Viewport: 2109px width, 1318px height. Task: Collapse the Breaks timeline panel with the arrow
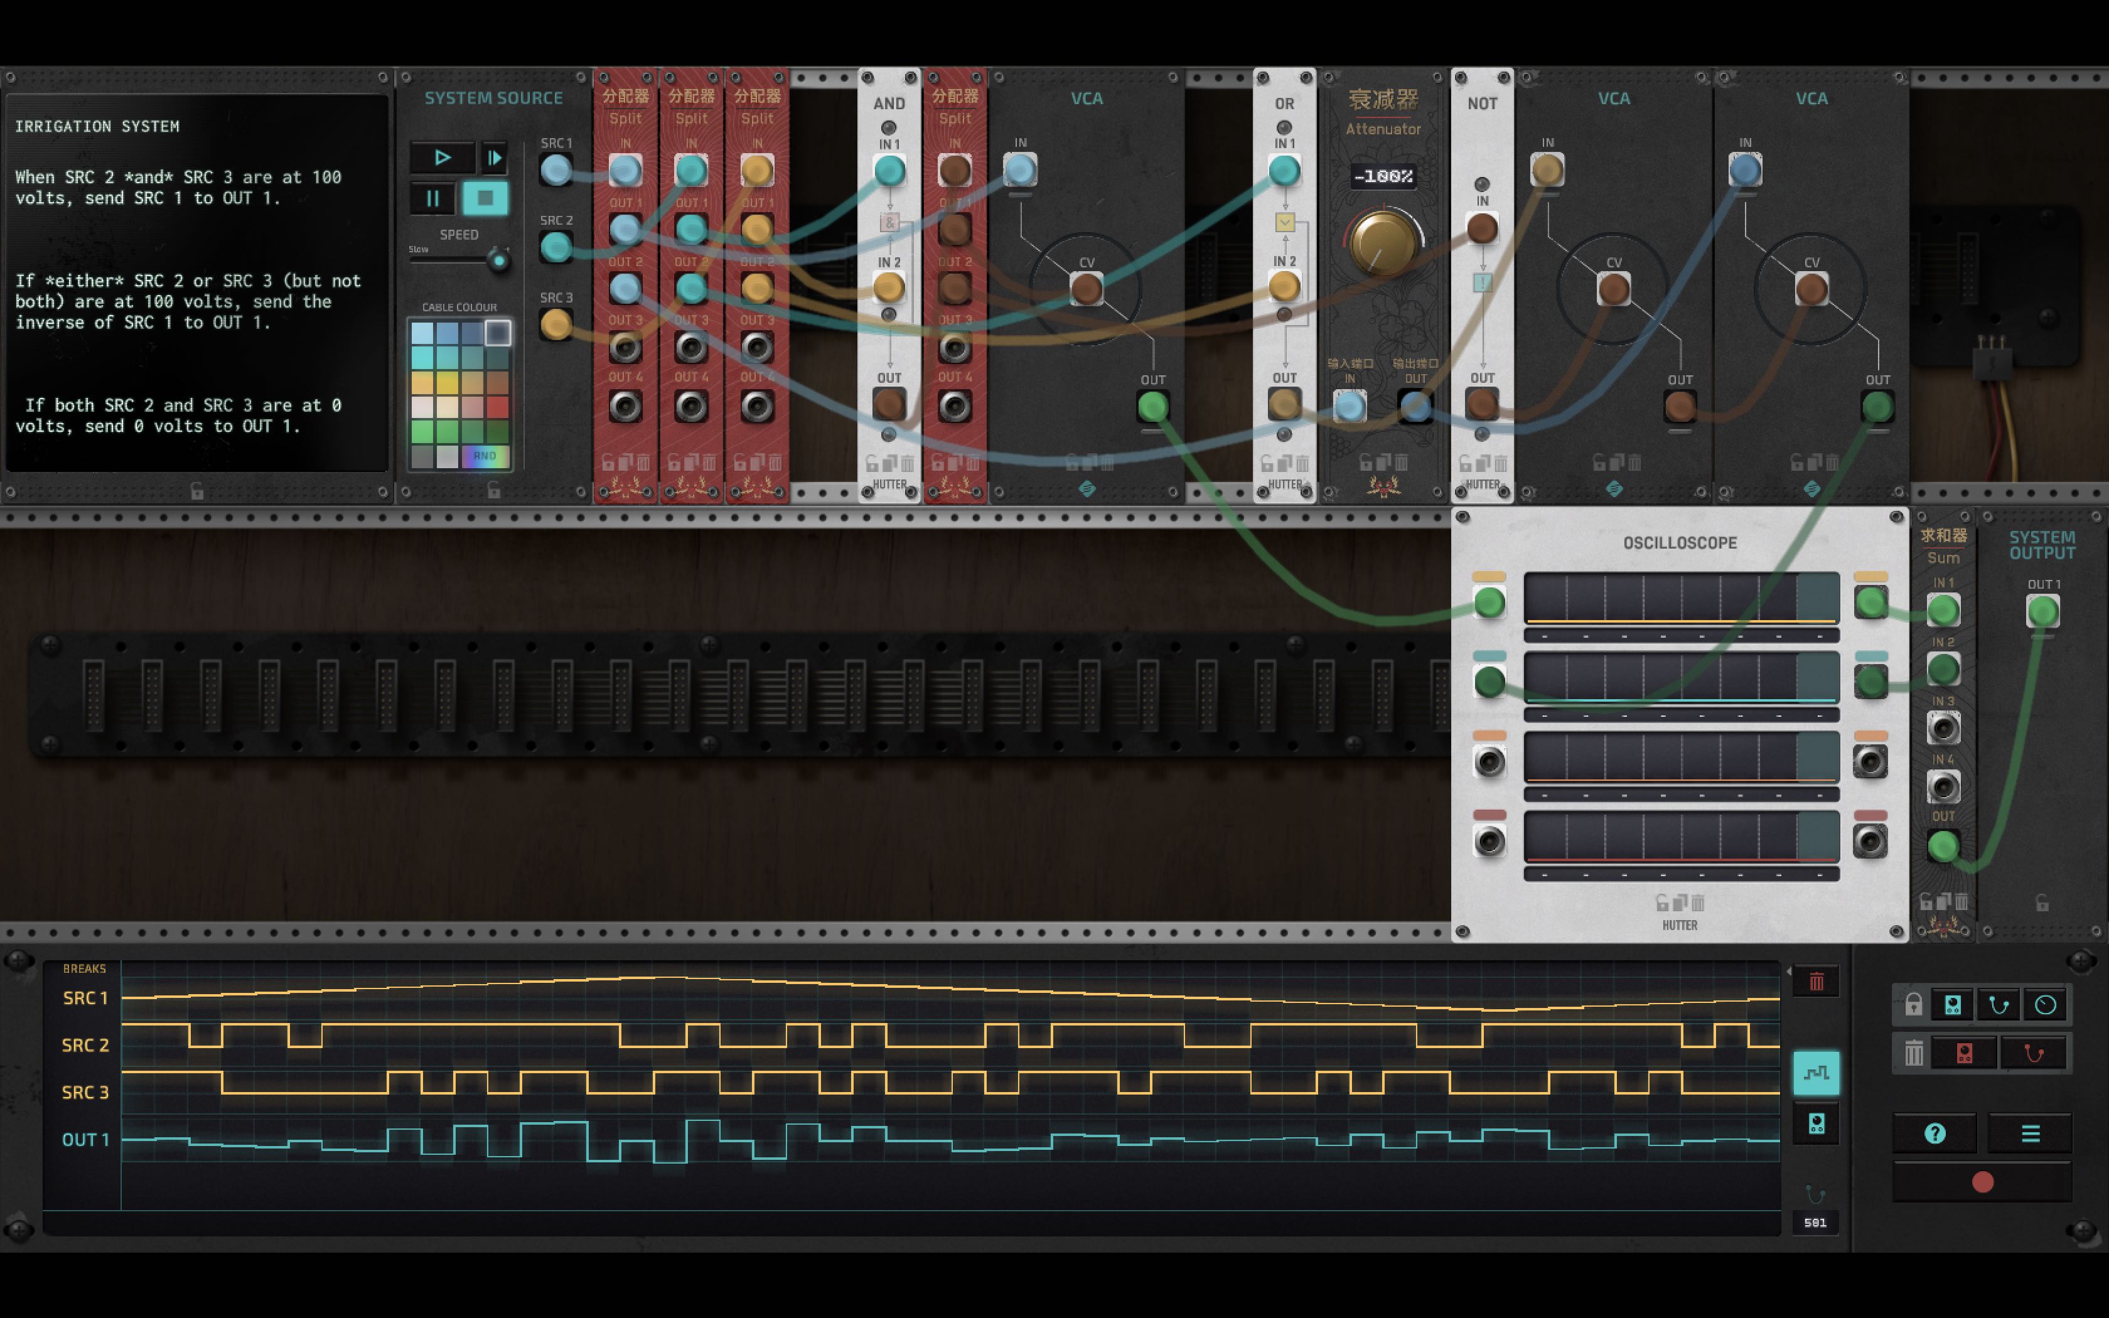[1789, 971]
